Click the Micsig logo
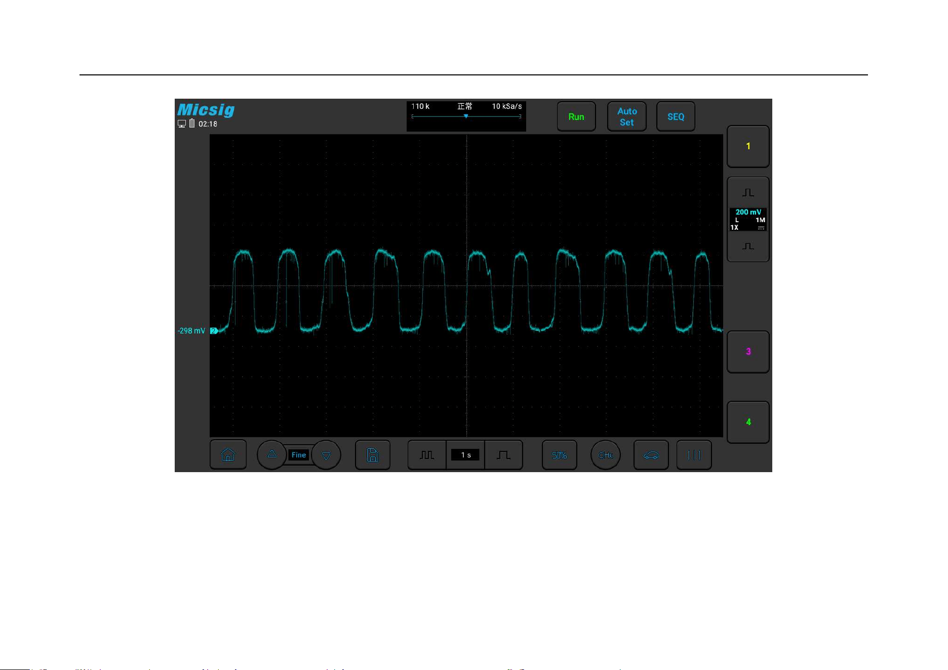The image size is (948, 670). (x=206, y=110)
